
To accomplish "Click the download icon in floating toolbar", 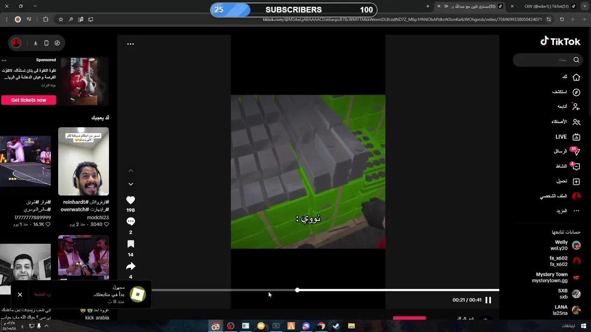I will [x=36, y=43].
